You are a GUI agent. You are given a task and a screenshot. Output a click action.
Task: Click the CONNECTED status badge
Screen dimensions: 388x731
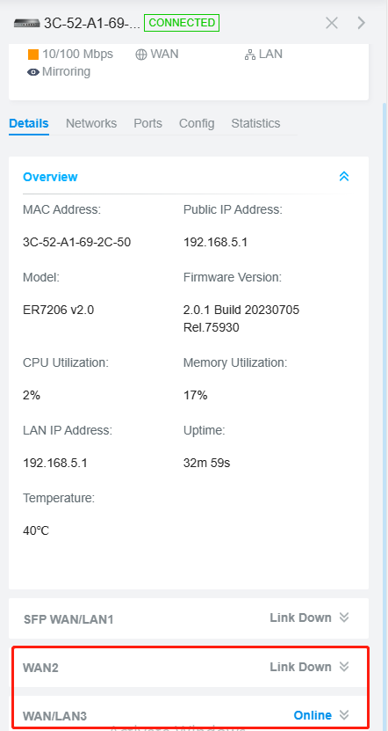point(182,23)
